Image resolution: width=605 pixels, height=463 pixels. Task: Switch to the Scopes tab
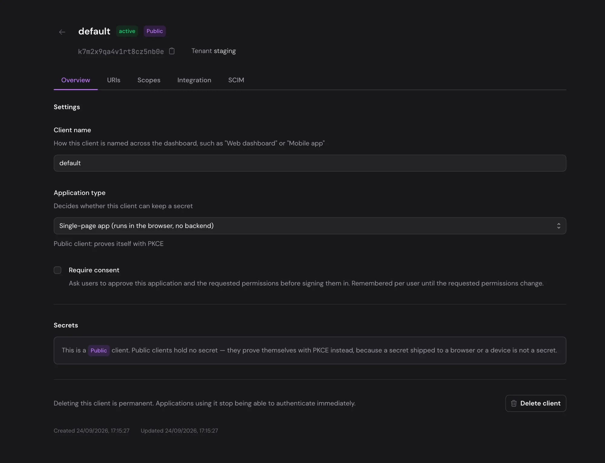[149, 80]
